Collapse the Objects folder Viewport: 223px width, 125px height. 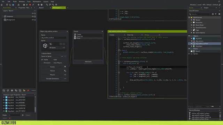pyautogui.click(x=189, y=36)
